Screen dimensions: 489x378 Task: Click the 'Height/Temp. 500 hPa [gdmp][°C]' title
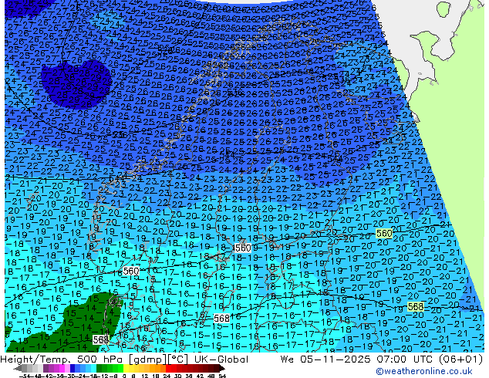94,359
